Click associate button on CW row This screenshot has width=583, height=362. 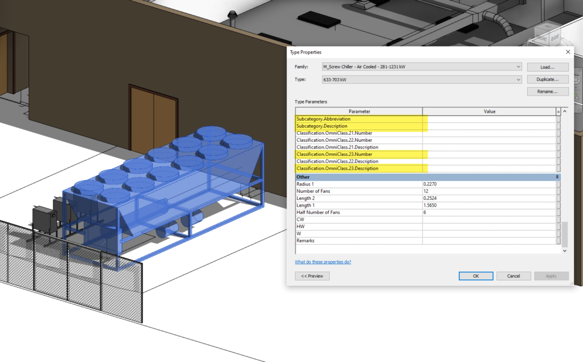558,219
